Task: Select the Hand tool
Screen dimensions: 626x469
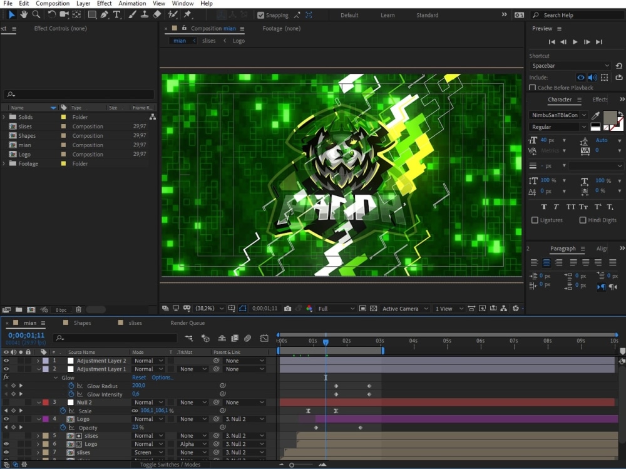Action: pos(24,15)
